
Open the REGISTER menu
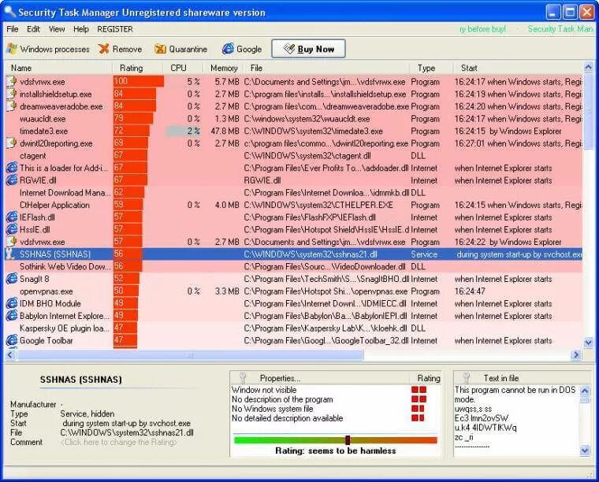pyautogui.click(x=115, y=29)
